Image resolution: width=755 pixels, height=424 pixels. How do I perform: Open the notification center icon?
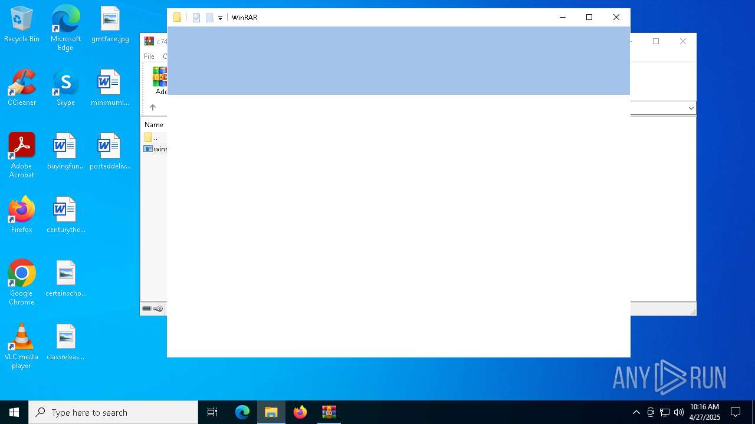736,412
